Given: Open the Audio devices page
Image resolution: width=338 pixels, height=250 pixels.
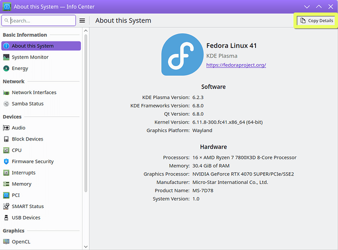Looking at the screenshot, I should 41,128.
